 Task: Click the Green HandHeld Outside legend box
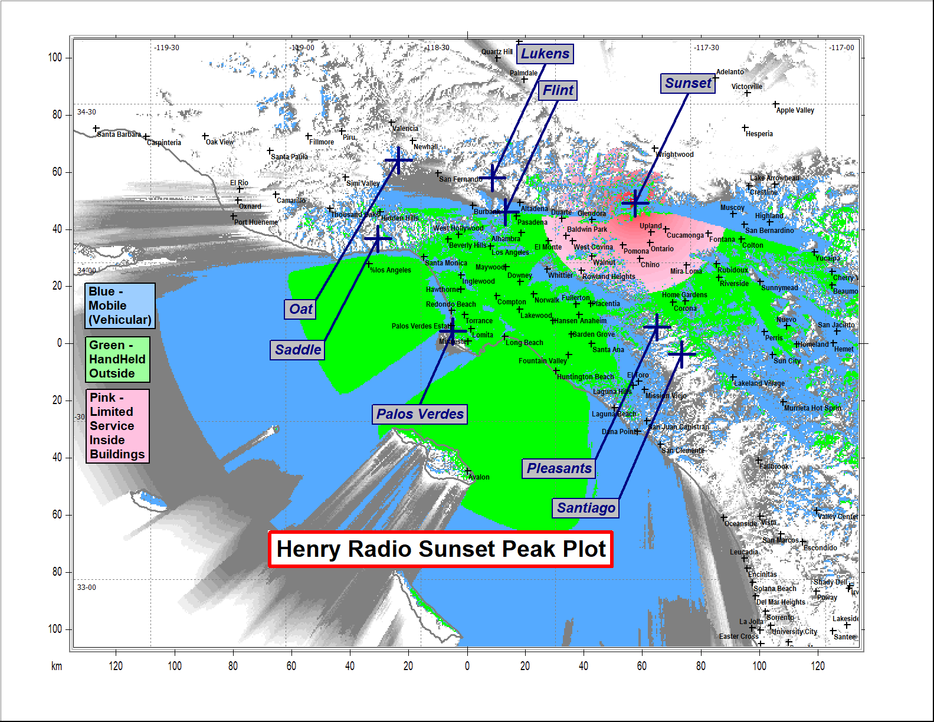pyautogui.click(x=117, y=359)
